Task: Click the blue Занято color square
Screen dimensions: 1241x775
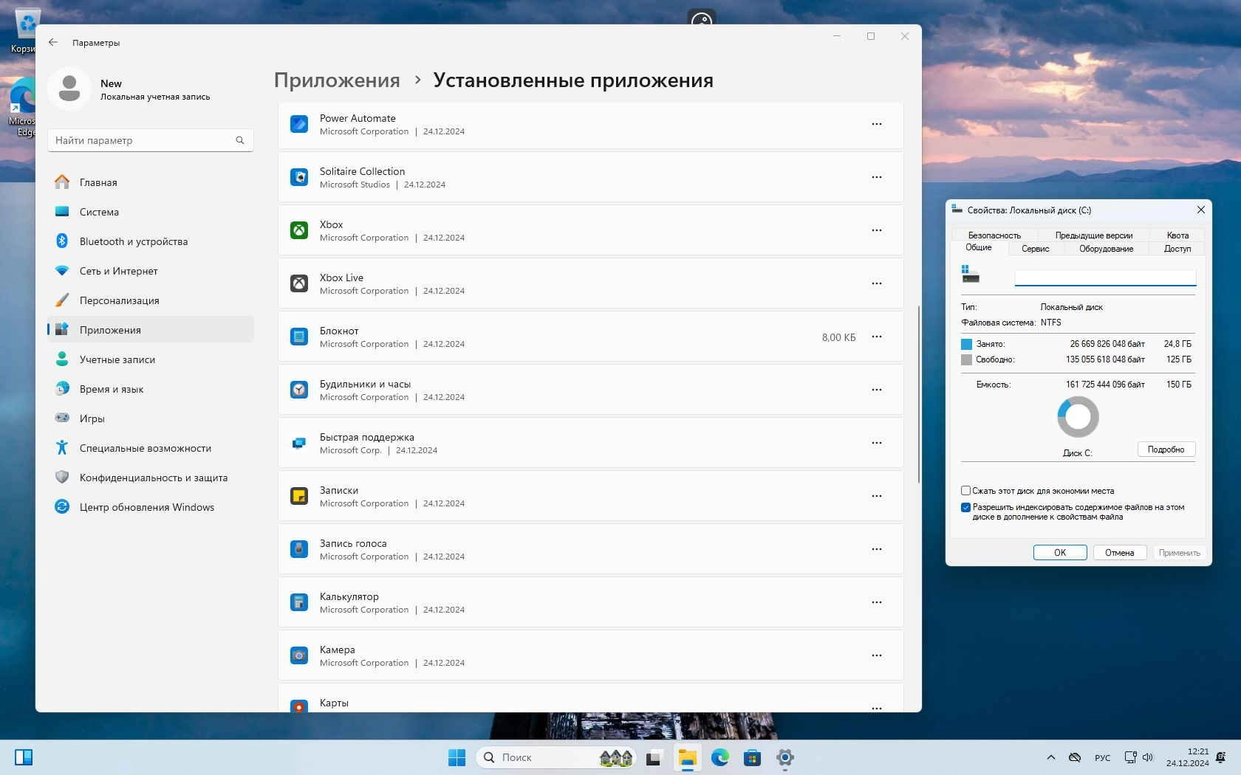Action: 966,344
